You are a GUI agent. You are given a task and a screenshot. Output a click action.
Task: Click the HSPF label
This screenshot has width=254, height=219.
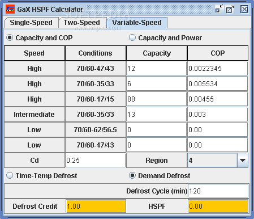point(157,206)
